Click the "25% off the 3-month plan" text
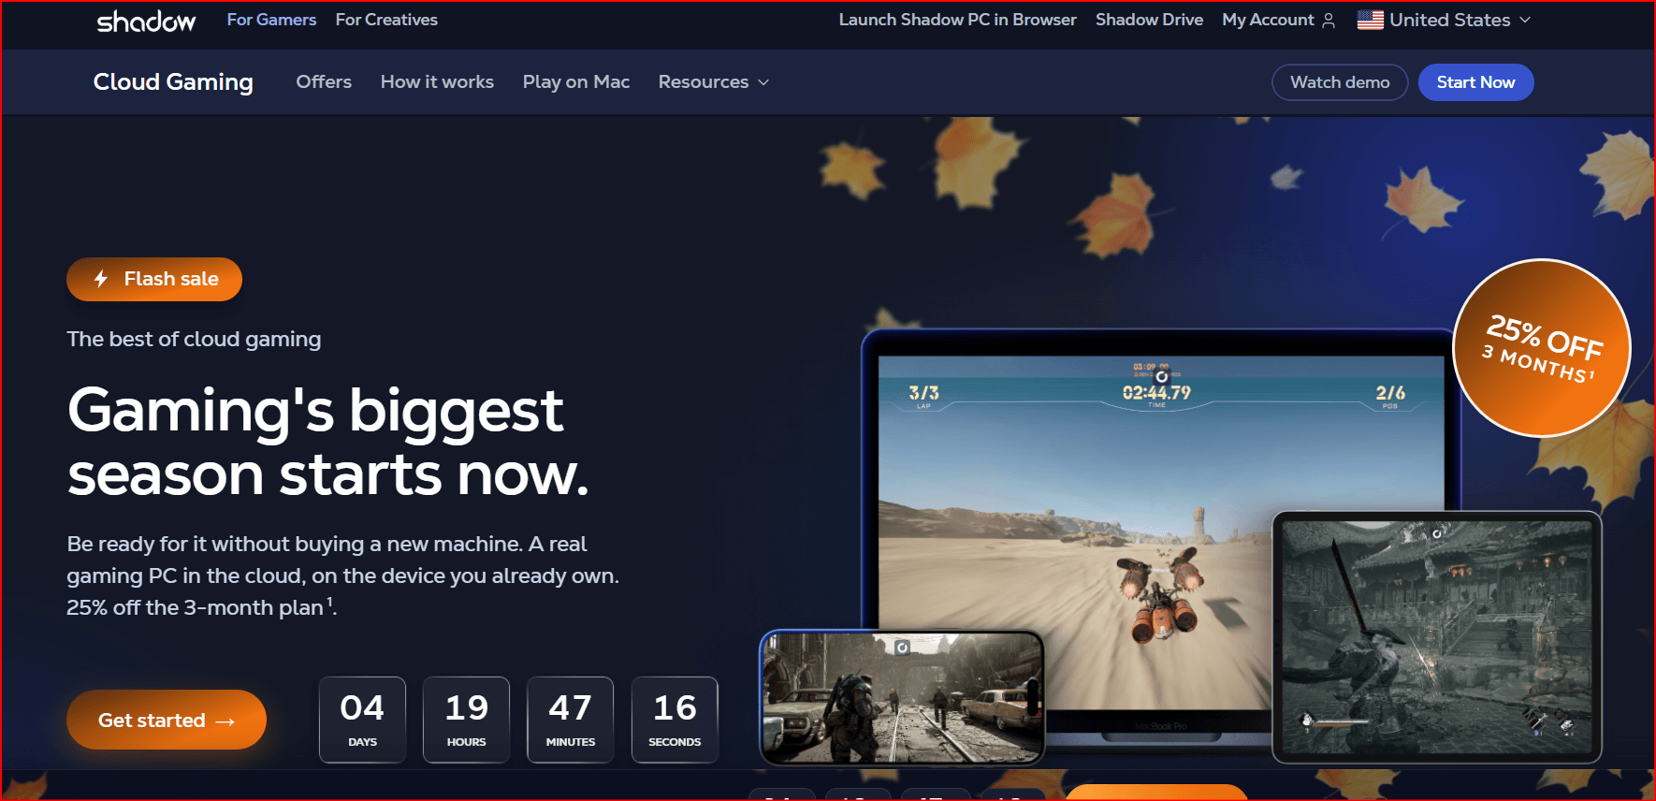 coord(195,607)
